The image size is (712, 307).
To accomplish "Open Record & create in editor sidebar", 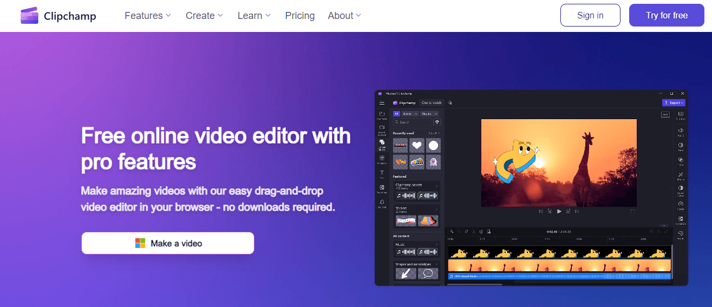I will click(382, 130).
